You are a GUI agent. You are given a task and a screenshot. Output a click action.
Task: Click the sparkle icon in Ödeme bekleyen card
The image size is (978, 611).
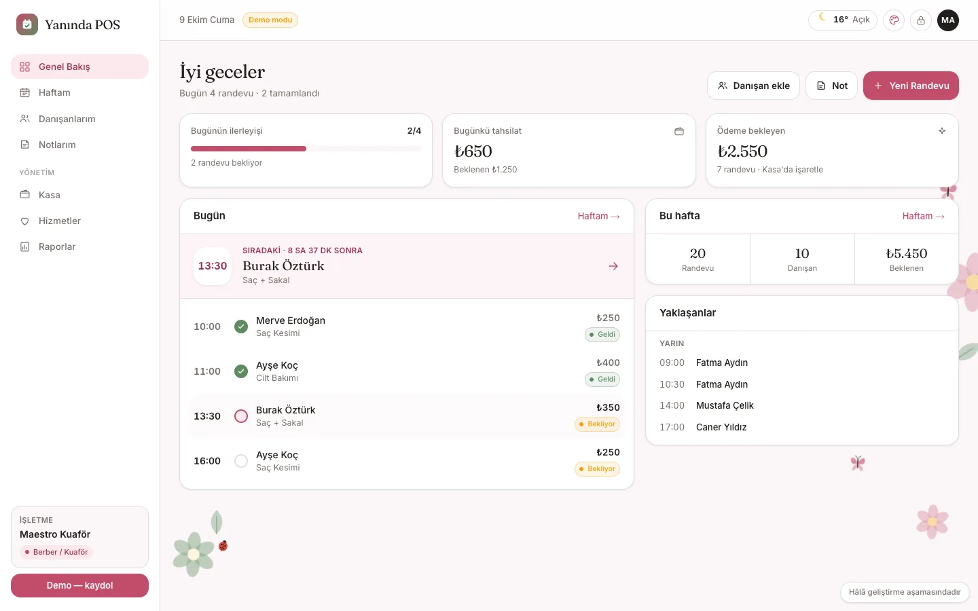click(942, 131)
